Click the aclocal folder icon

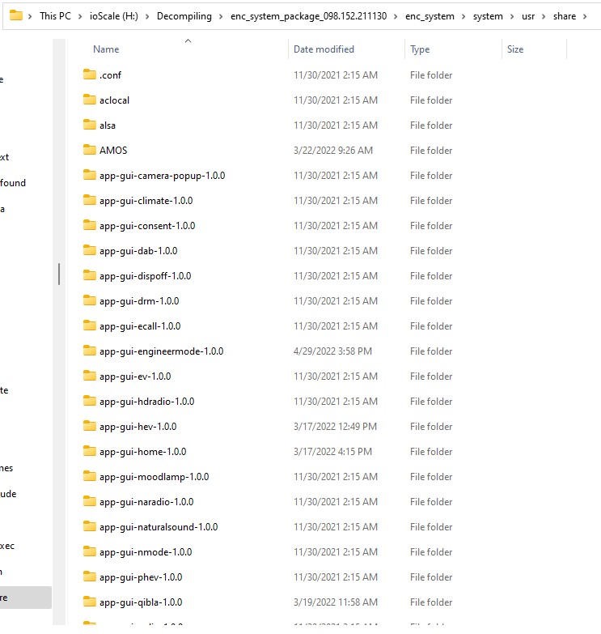click(x=89, y=100)
